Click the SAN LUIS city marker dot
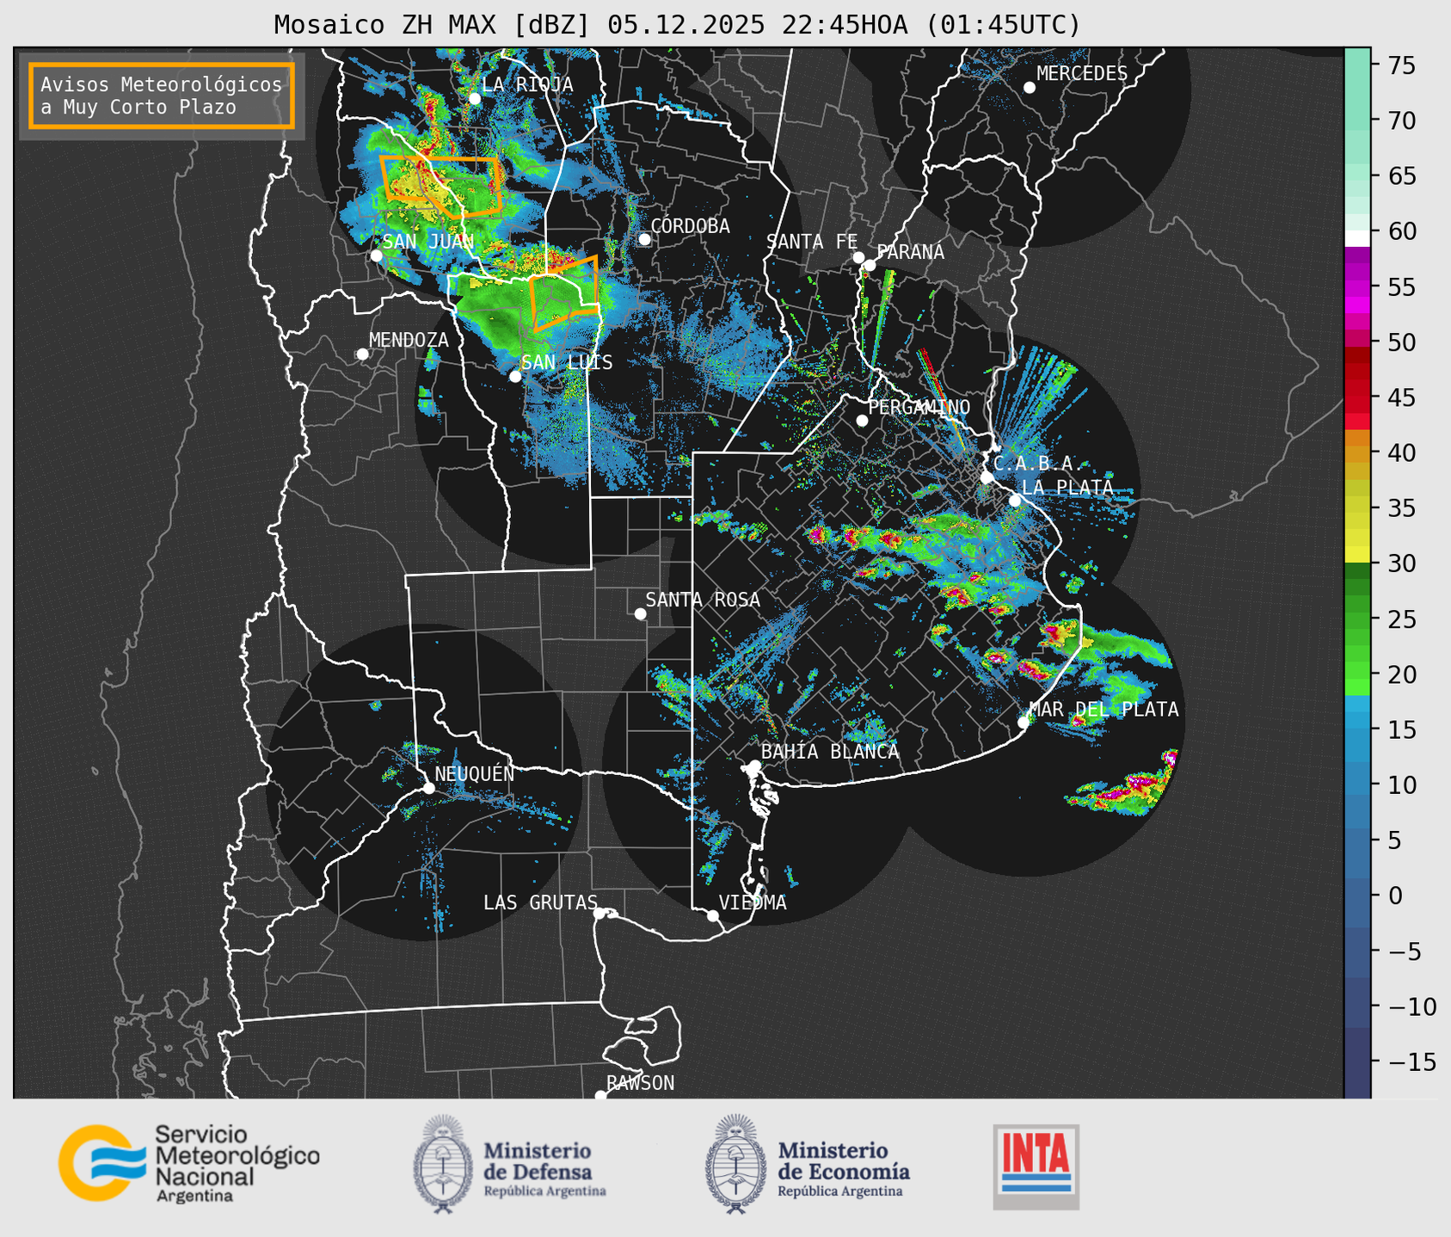1451x1237 pixels. pos(515,376)
